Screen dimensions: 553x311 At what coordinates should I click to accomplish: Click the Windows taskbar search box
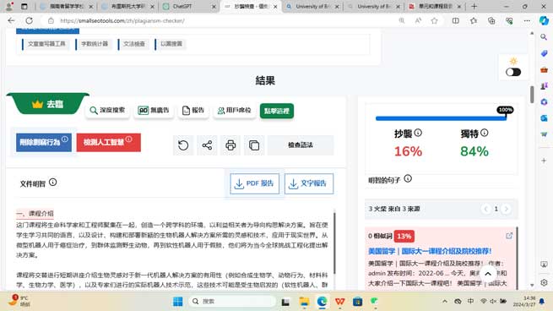click(x=233, y=302)
